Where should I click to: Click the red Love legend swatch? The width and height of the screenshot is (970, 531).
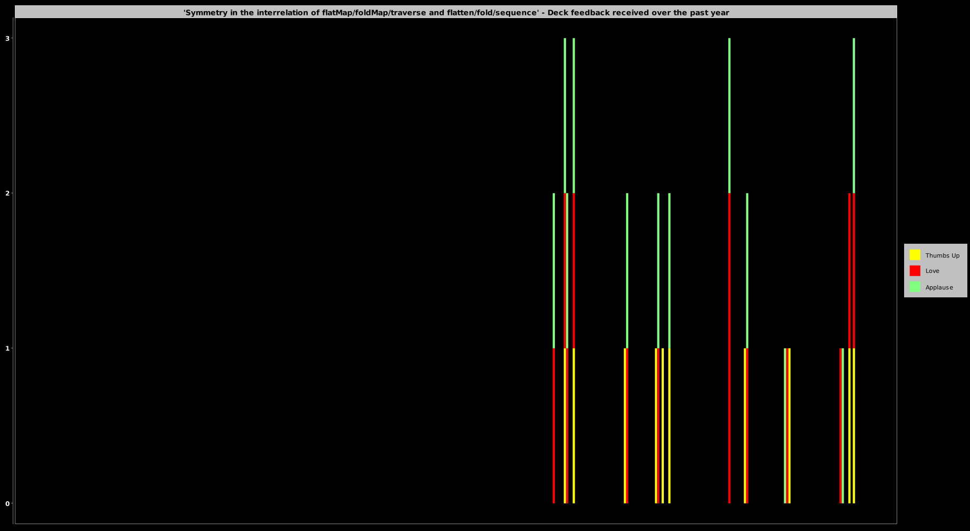point(915,271)
